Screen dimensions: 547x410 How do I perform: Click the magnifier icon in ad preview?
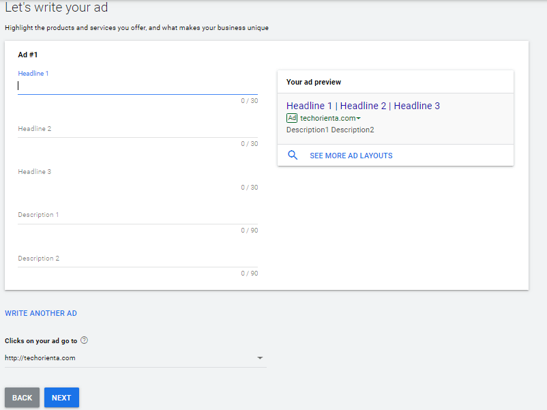[293, 156]
